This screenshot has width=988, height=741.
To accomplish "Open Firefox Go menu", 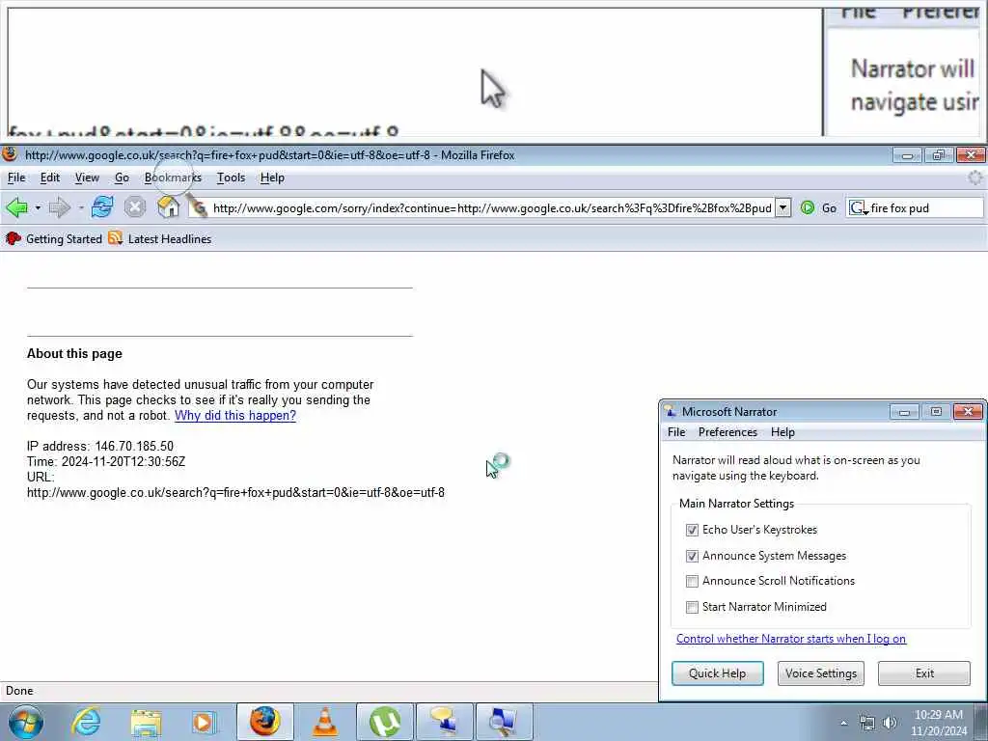I will click(122, 178).
